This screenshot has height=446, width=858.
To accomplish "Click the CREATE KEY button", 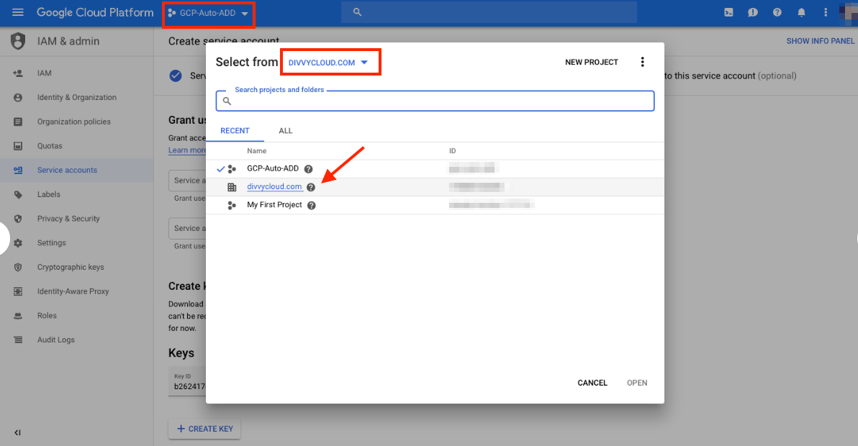I will tap(204, 429).
